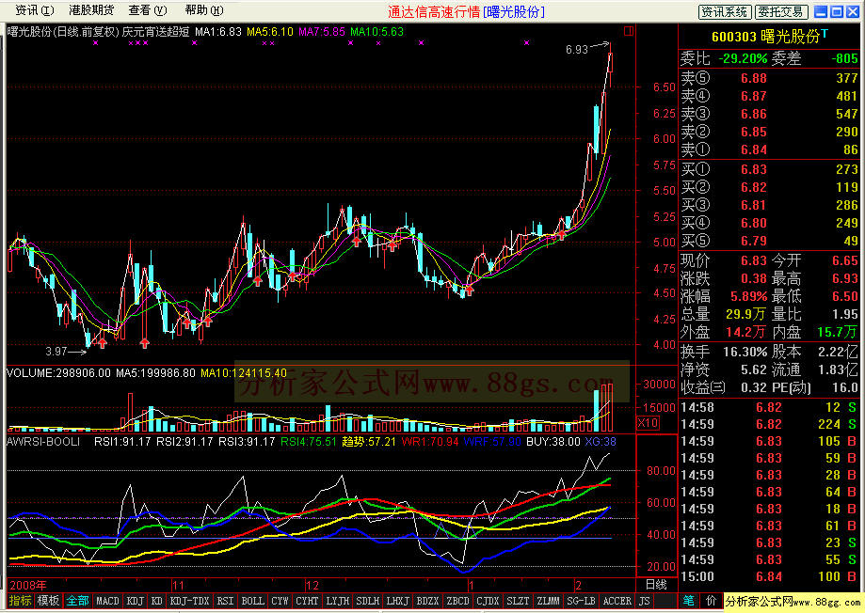865x613 pixels.
Task: Switch to the MACD indicator tab
Action: click(107, 601)
